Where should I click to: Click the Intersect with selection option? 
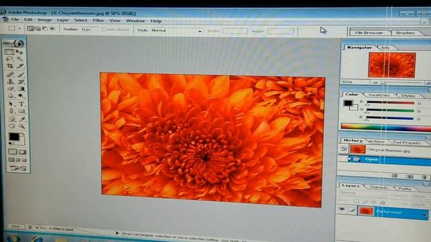point(52,28)
